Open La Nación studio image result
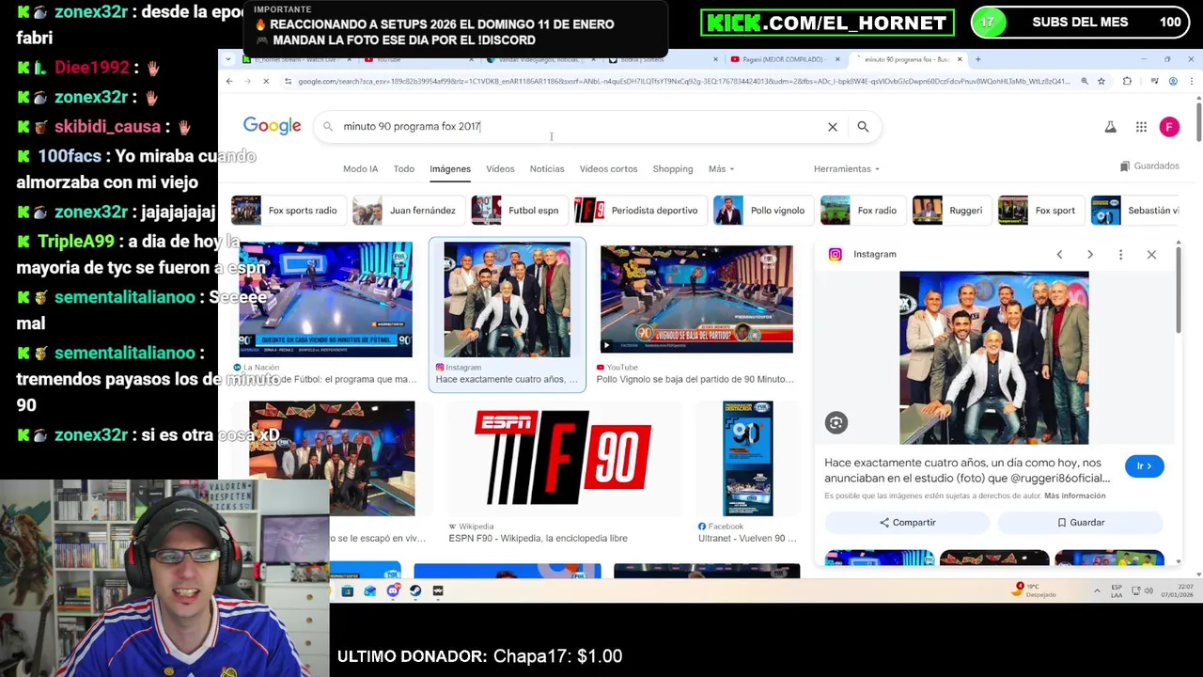 [325, 299]
